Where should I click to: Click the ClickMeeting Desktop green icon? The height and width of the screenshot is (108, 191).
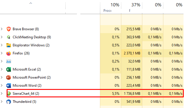9,37
